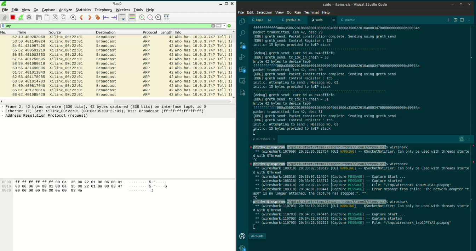Image resolution: width=476 pixels, height=251 pixels.
Task: Open VS Code Selection menu
Action: [264, 12]
